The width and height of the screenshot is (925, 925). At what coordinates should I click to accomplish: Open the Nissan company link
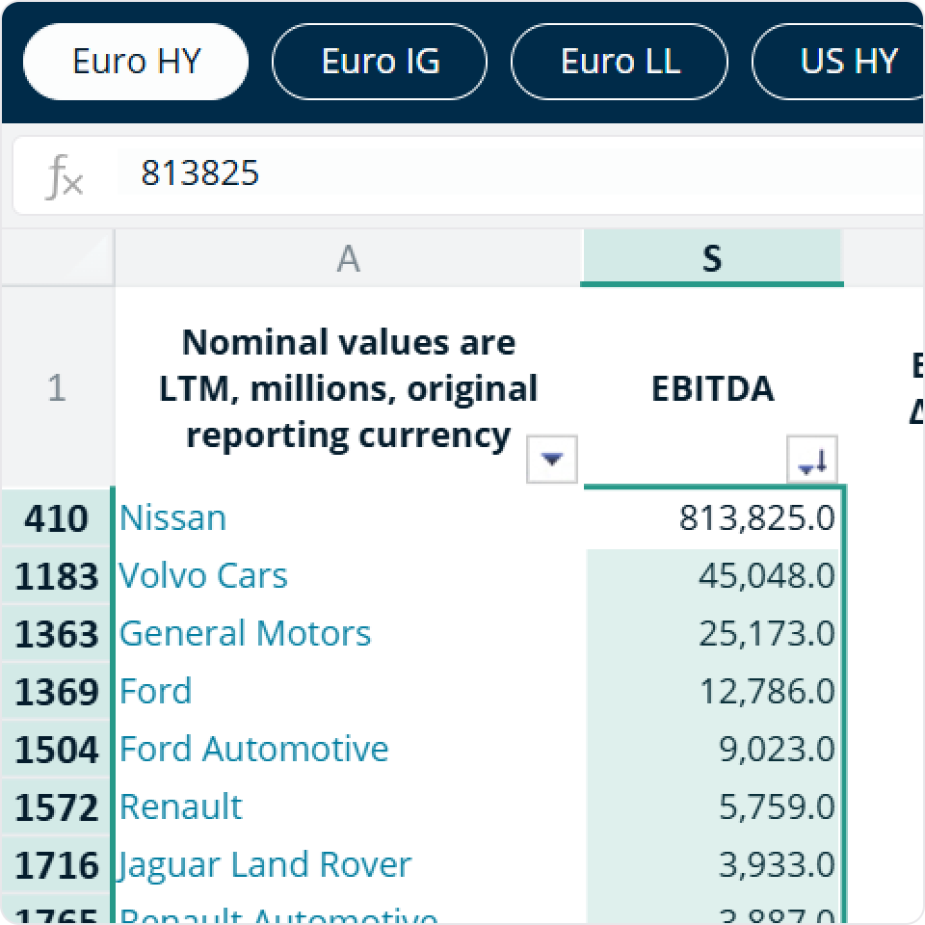(x=173, y=518)
